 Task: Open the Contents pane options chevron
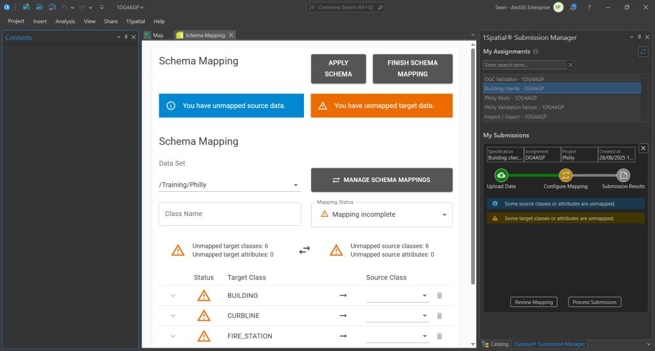[x=118, y=37]
